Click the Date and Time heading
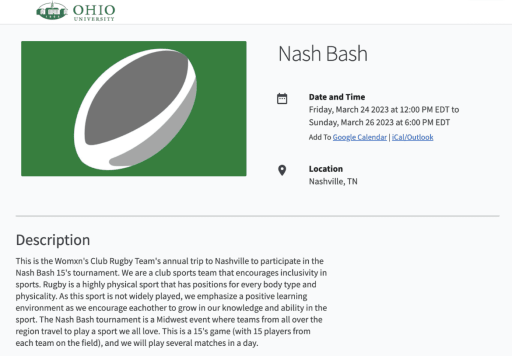The image size is (512, 356). (x=336, y=97)
